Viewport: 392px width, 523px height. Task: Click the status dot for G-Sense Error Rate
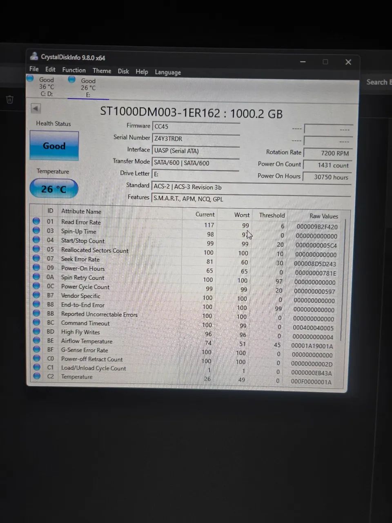[x=36, y=349]
